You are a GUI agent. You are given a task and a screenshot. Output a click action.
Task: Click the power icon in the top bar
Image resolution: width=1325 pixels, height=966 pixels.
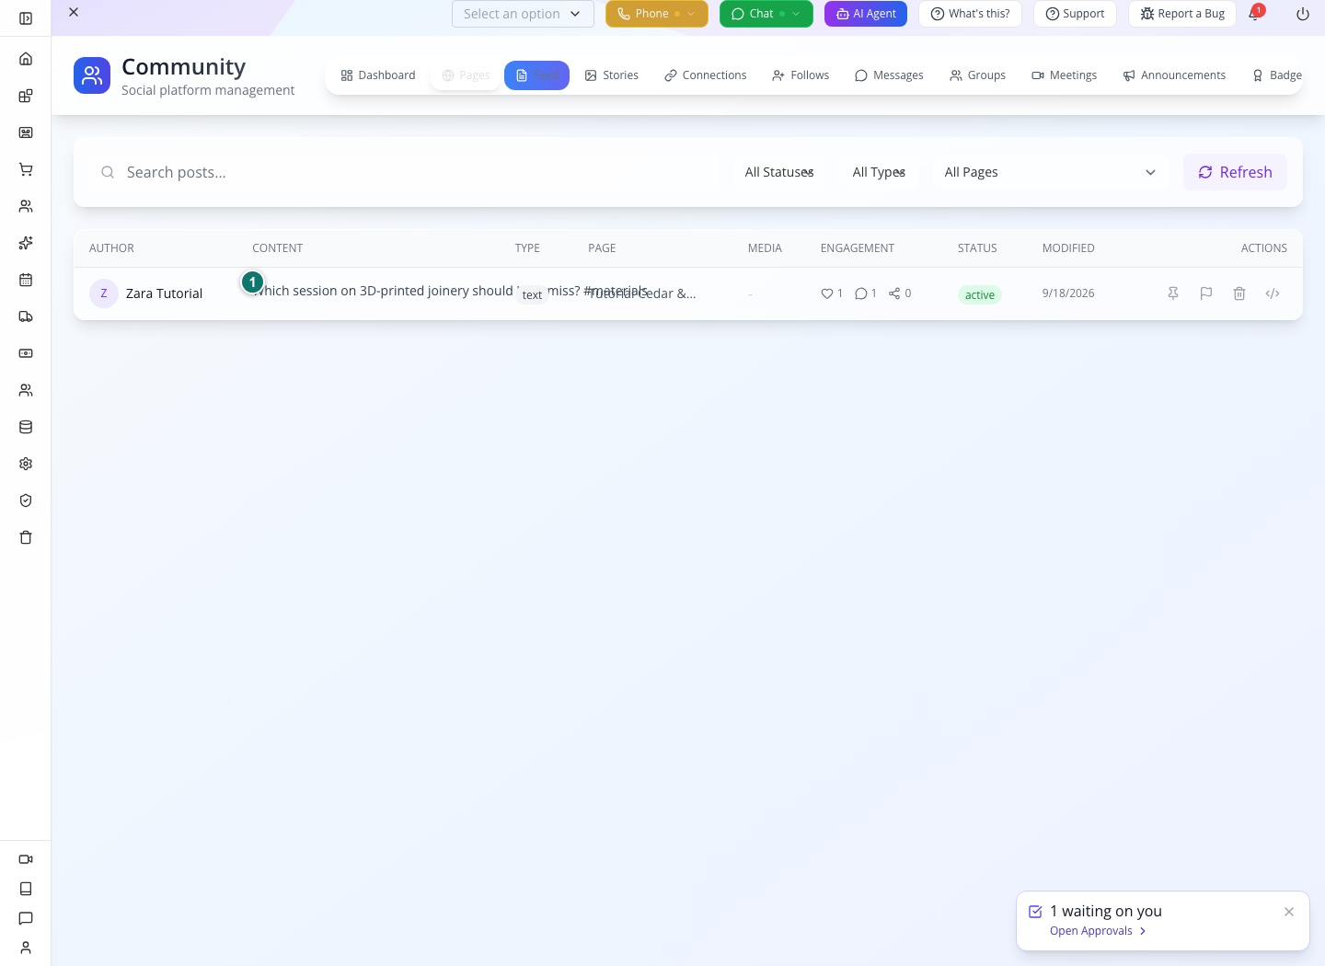point(1303,14)
